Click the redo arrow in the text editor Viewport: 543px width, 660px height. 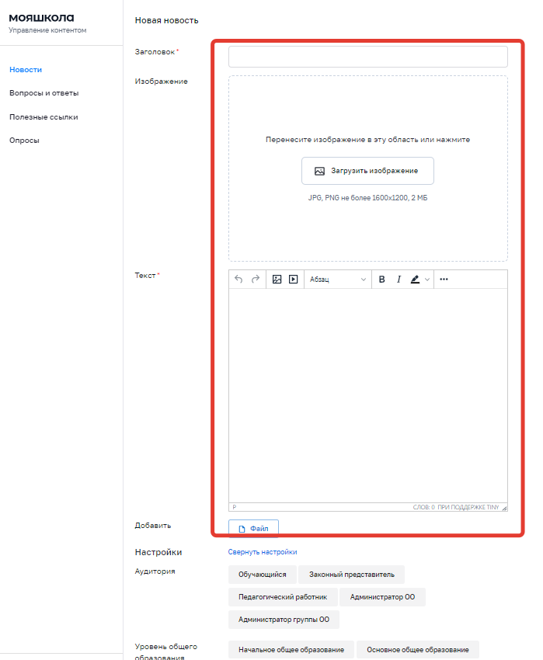255,280
